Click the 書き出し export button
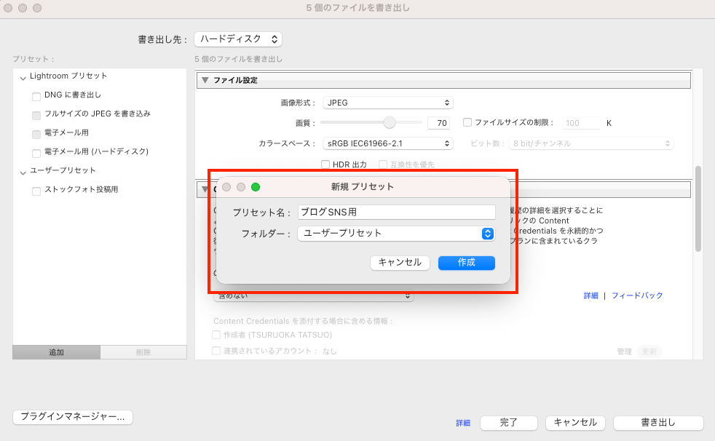This screenshot has width=715, height=441. tap(657, 422)
